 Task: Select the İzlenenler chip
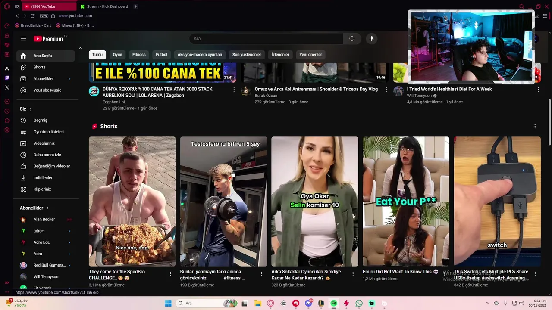point(280,55)
